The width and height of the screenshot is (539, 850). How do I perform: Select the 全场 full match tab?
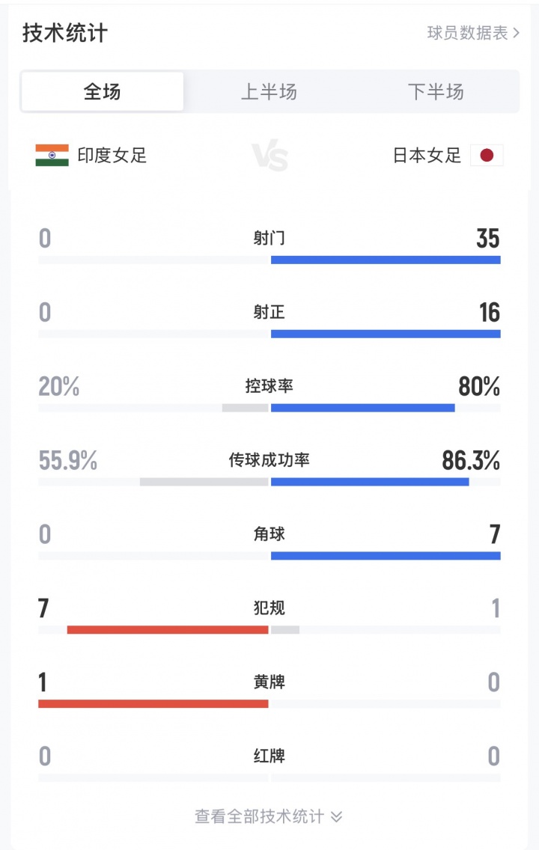point(103,92)
